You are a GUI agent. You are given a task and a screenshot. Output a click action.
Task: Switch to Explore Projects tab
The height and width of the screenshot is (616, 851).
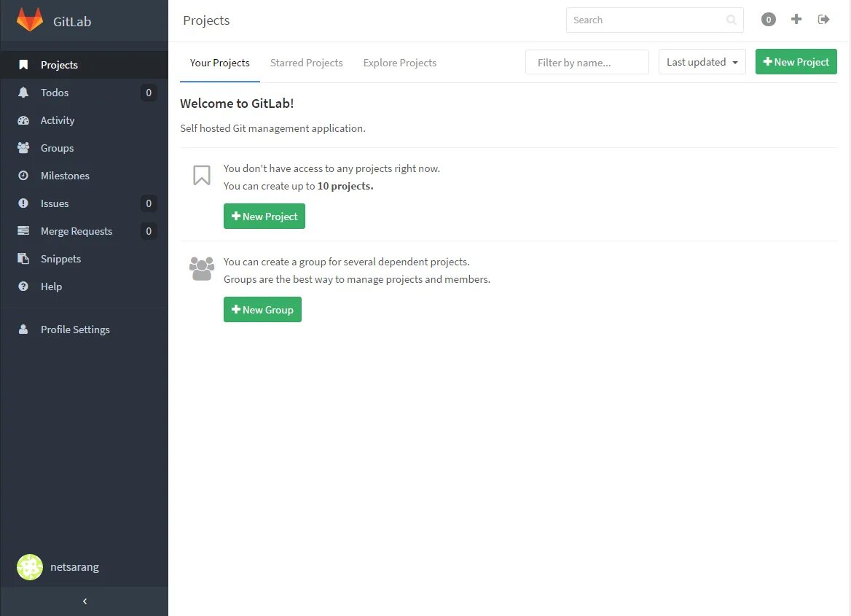pyautogui.click(x=400, y=63)
